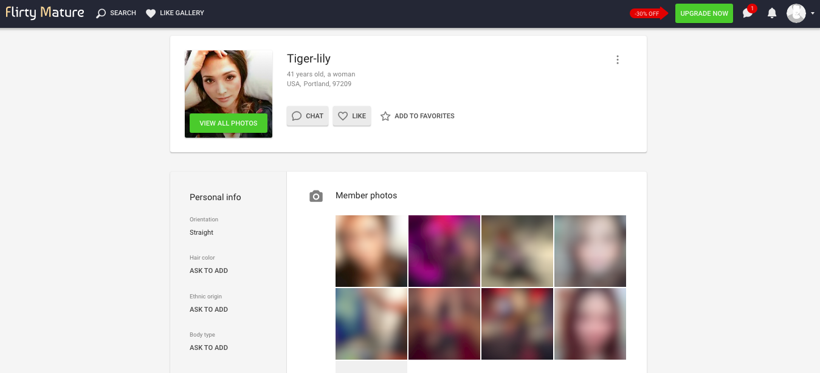Click View All Photos button
The width and height of the screenshot is (820, 373).
click(229, 123)
